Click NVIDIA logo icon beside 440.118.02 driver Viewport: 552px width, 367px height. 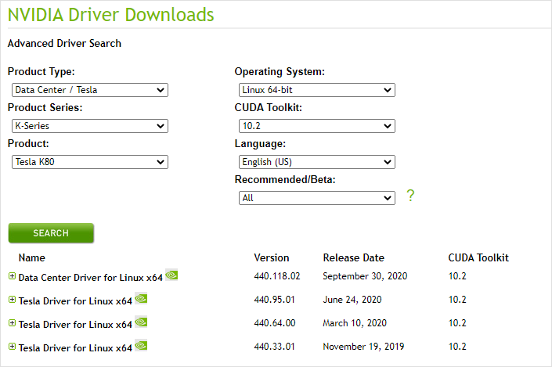coord(171,275)
